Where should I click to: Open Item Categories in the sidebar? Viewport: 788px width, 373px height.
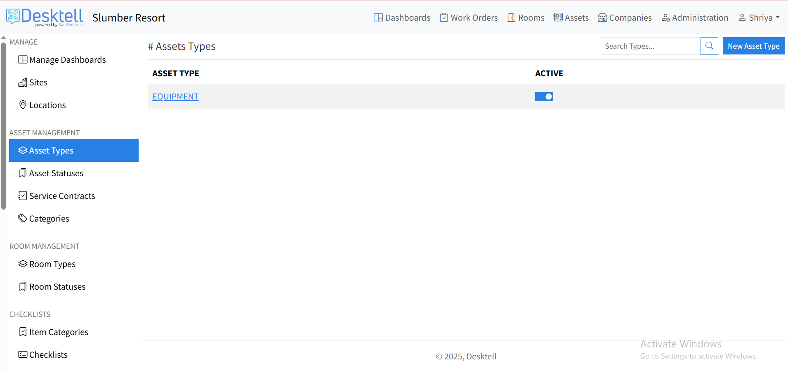(59, 332)
